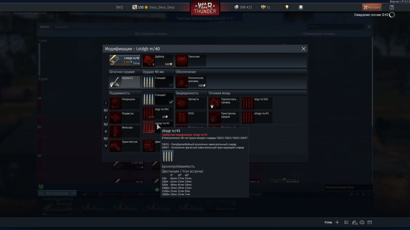Select the пушка x1 weapon slot
The width and height of the screenshot is (410, 230).
pos(125,82)
